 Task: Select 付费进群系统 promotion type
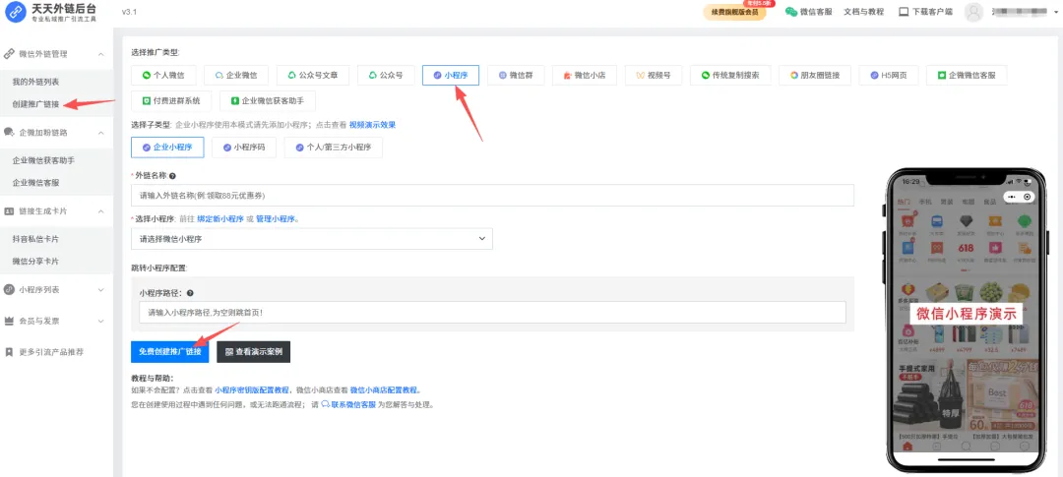coord(171,101)
